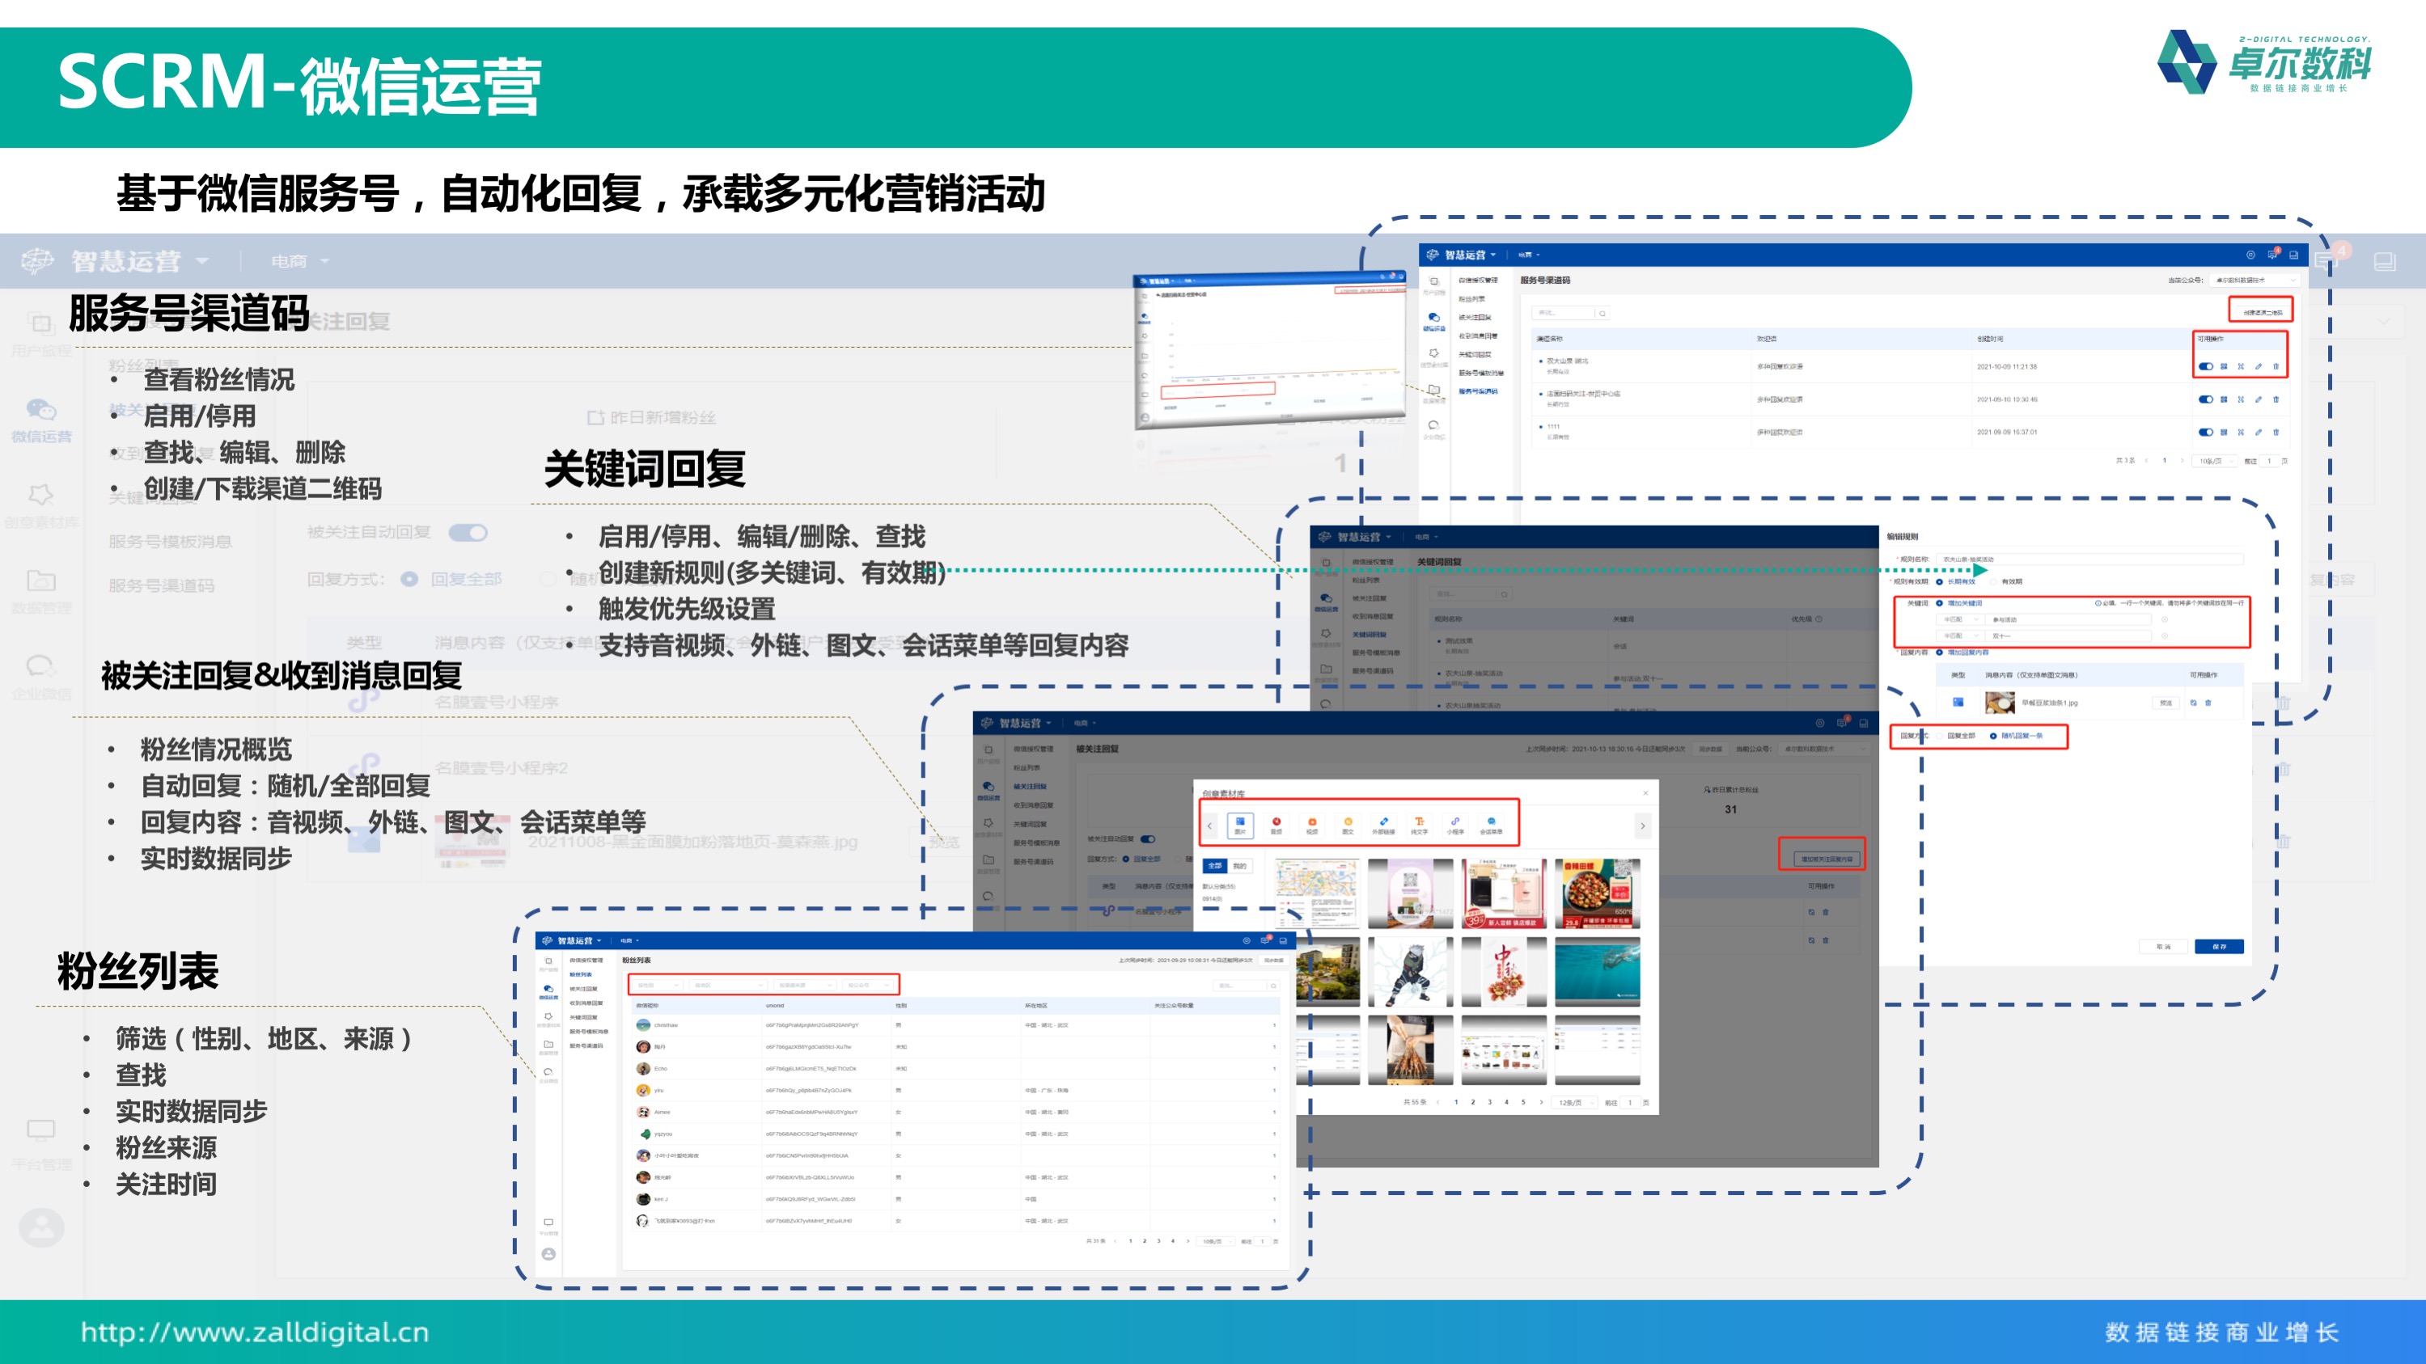Click trash icon in the 1111 channel row
2426x1364 pixels.
pyautogui.click(x=2276, y=432)
